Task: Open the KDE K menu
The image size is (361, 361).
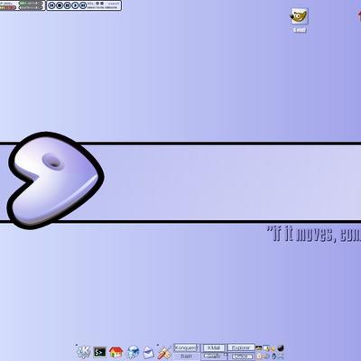Action: 83,351
